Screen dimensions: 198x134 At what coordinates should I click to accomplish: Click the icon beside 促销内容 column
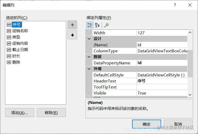tap(9, 43)
